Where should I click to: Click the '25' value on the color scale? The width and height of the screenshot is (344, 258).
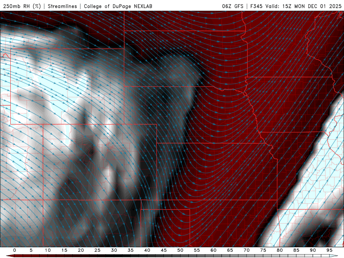(x=98, y=250)
